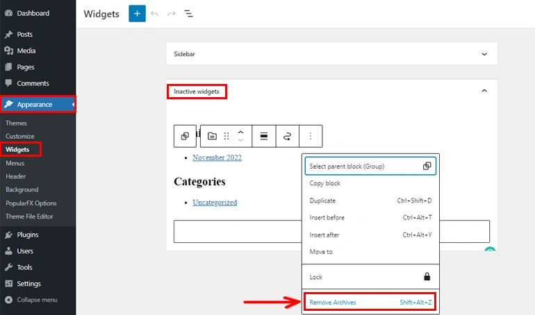Open Theme File Editor submenu item
535x315 pixels.
coord(29,216)
